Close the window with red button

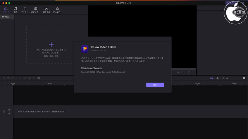pyautogui.click(x=3, y=3)
